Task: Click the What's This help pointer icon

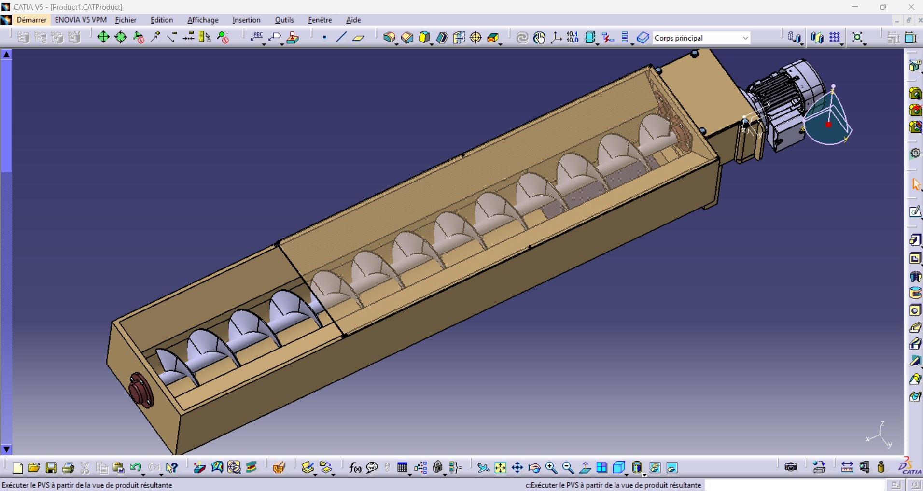Action: point(171,467)
